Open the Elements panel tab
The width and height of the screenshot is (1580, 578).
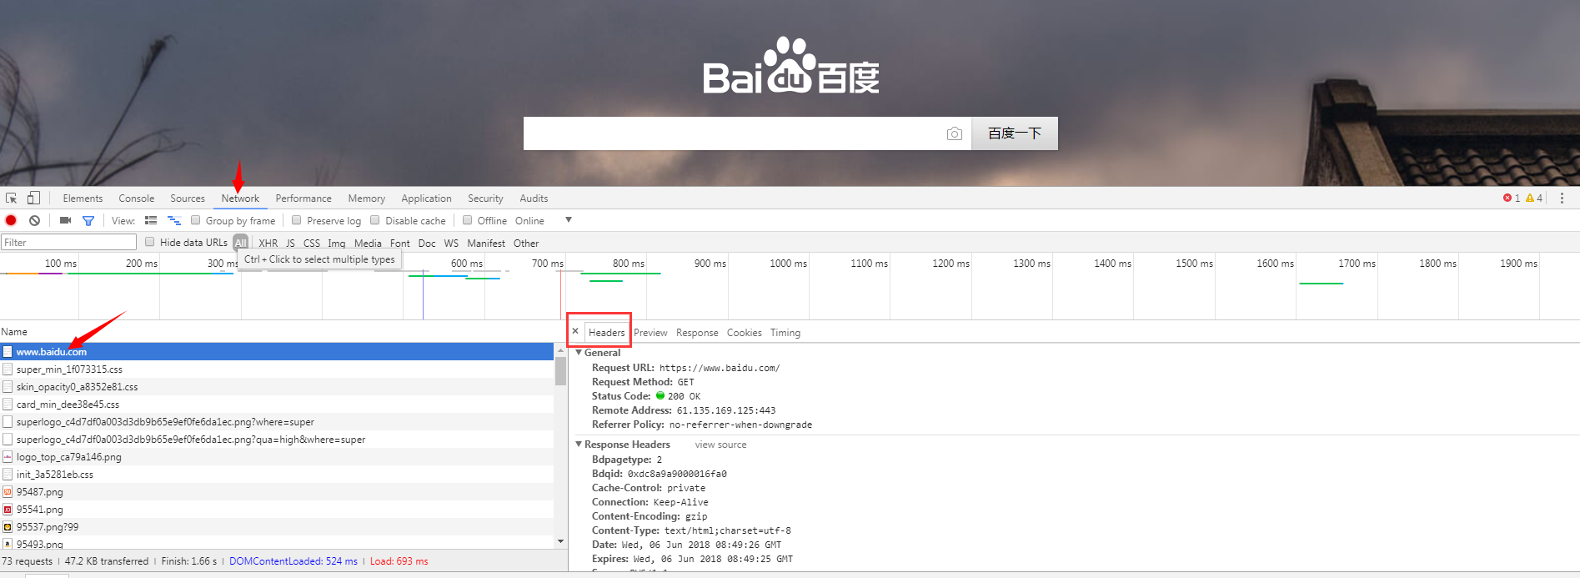pos(83,199)
